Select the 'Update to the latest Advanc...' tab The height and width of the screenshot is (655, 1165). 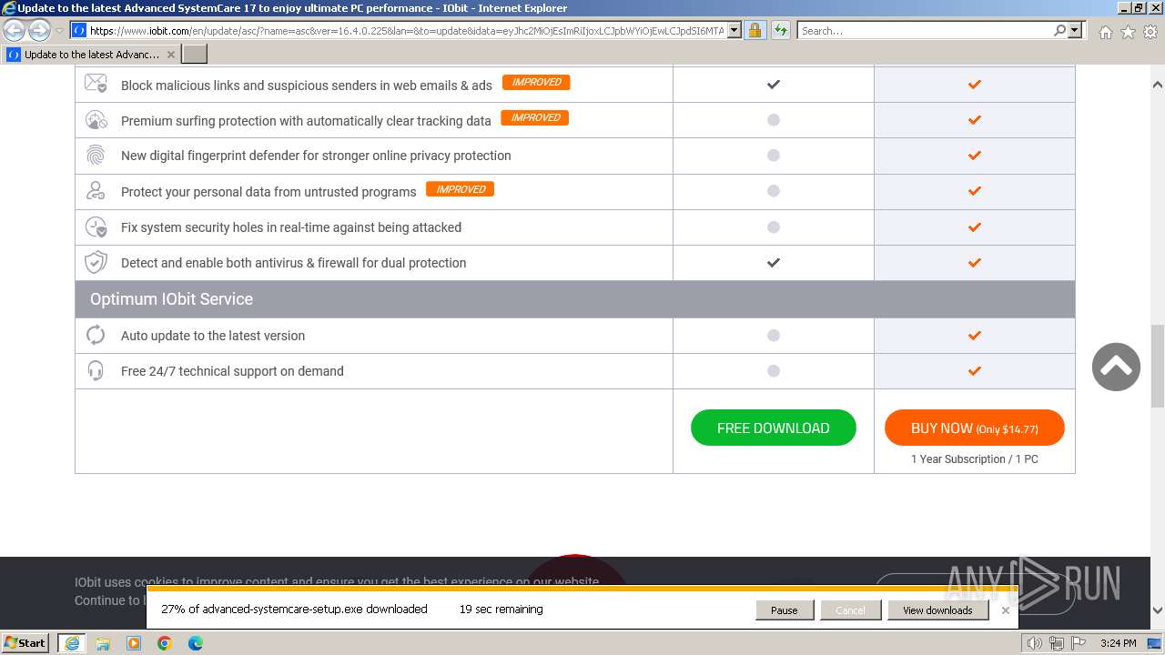click(91, 55)
